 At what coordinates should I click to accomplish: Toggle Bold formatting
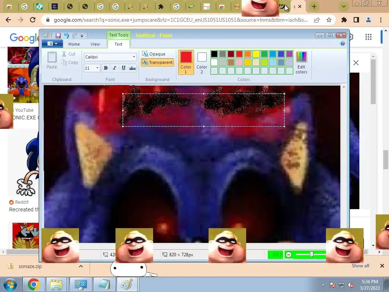pos(106,68)
